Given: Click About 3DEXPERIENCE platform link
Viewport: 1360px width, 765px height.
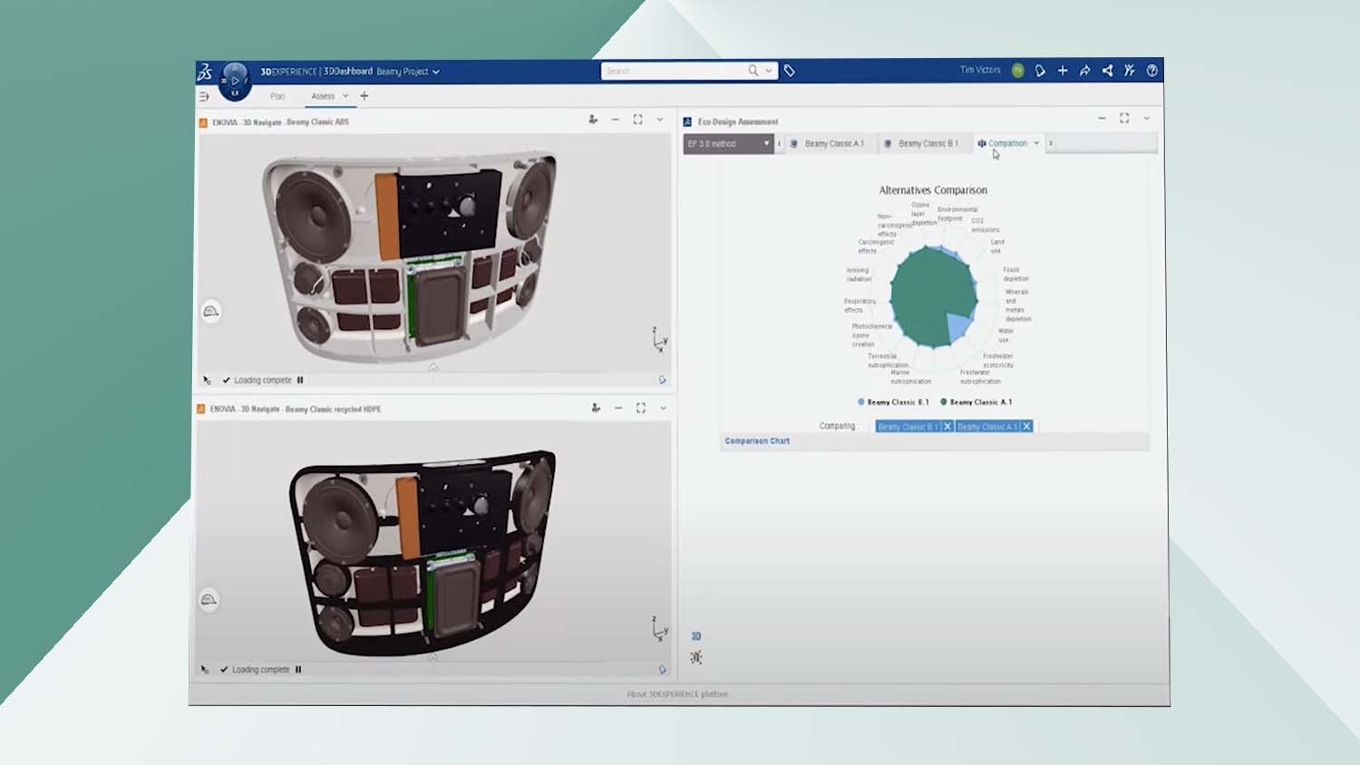Looking at the screenshot, I should [x=677, y=694].
